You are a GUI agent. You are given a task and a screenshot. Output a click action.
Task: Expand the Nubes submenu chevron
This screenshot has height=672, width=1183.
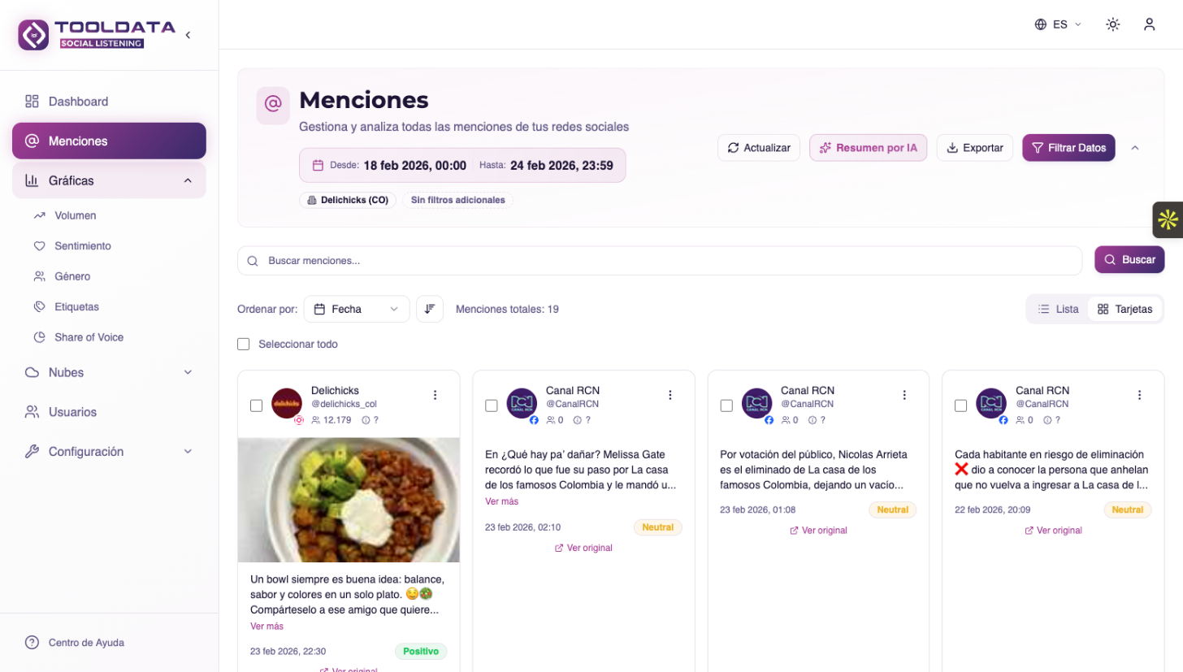pyautogui.click(x=188, y=372)
